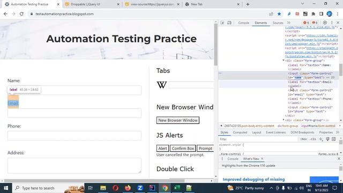This screenshot has height=193, width=343.
Task: Switch to drawer Console tab
Action: pyautogui.click(x=233, y=159)
